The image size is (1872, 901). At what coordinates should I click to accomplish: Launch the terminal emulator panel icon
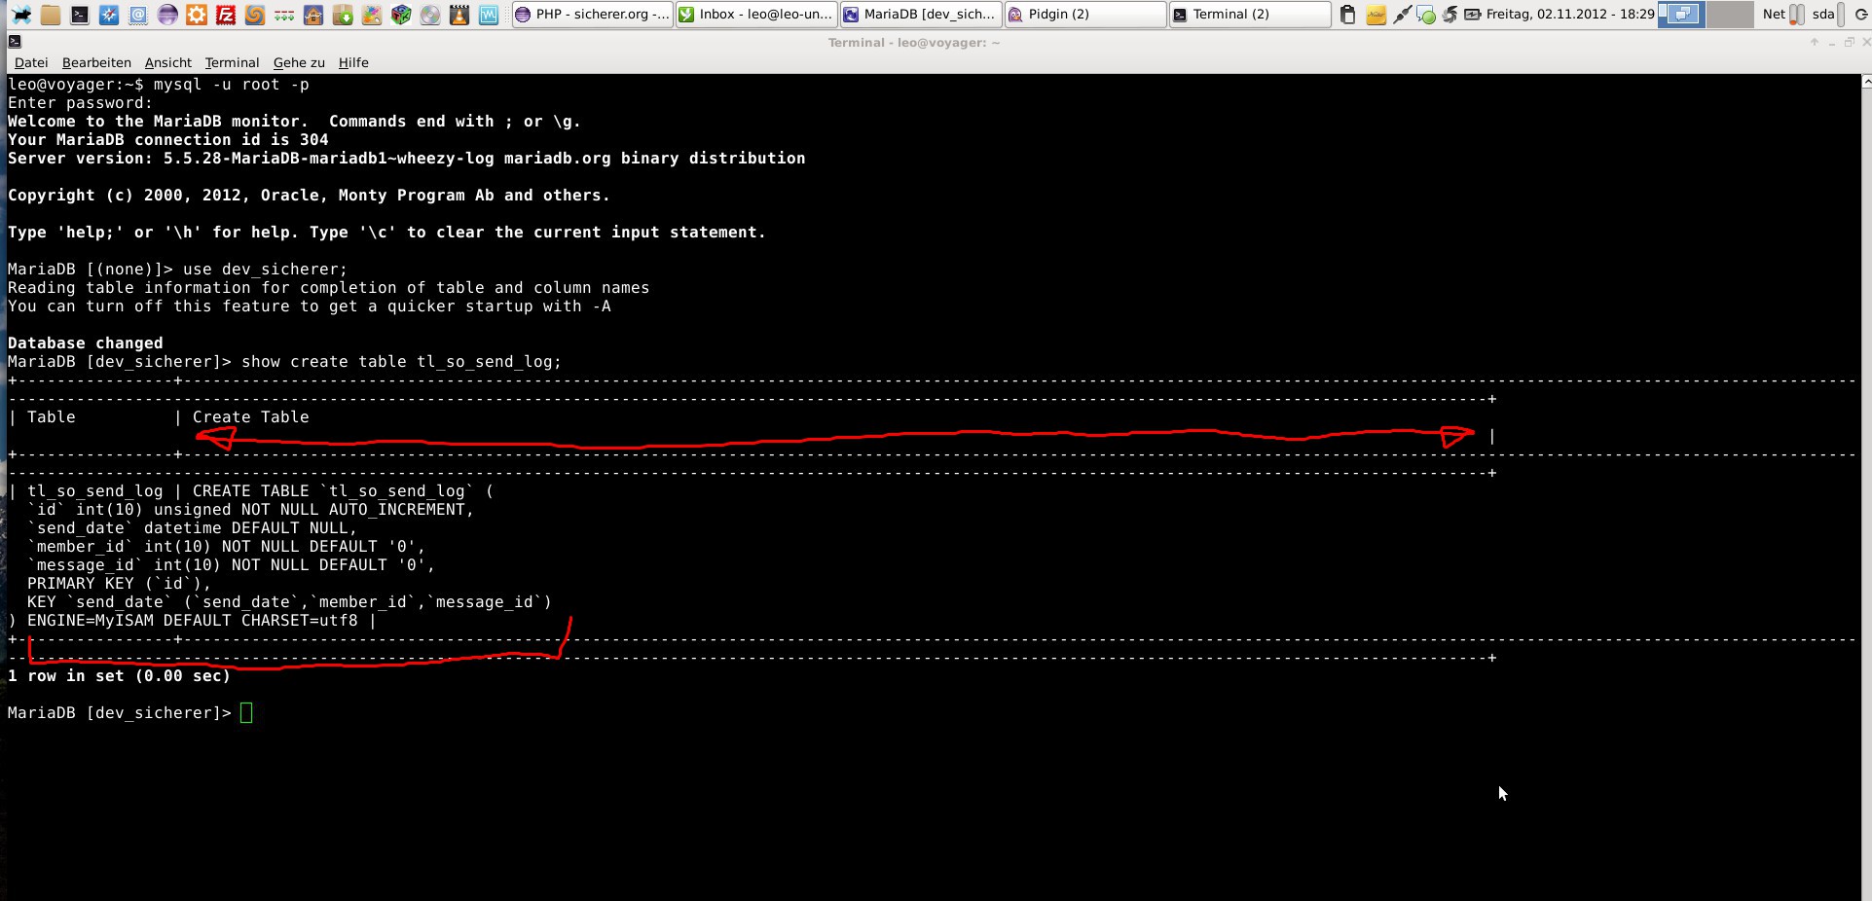pos(80,15)
